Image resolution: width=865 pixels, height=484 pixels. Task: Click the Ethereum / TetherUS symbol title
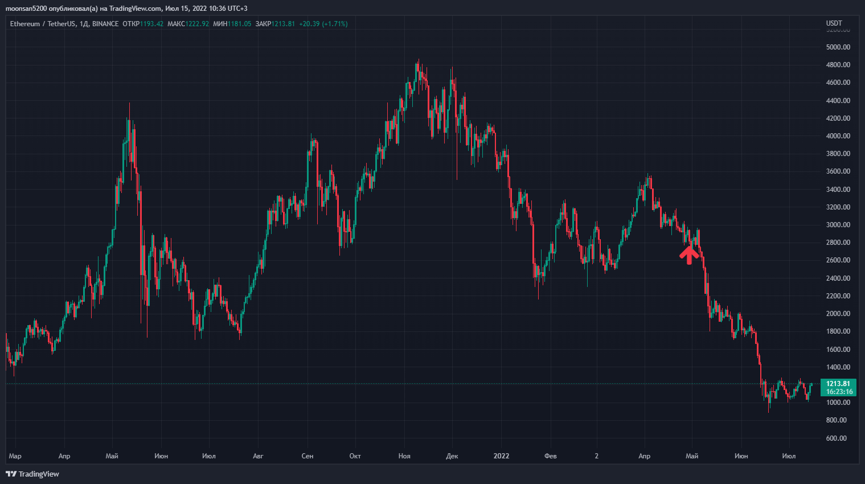pos(43,24)
